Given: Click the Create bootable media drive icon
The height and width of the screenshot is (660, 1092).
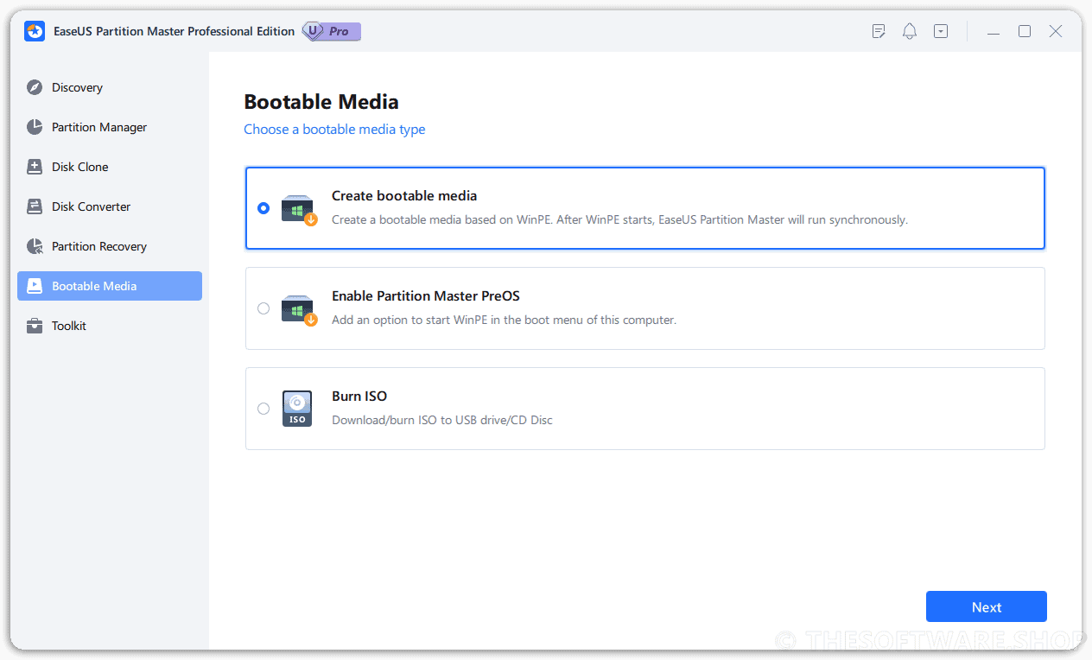Looking at the screenshot, I should tap(299, 210).
